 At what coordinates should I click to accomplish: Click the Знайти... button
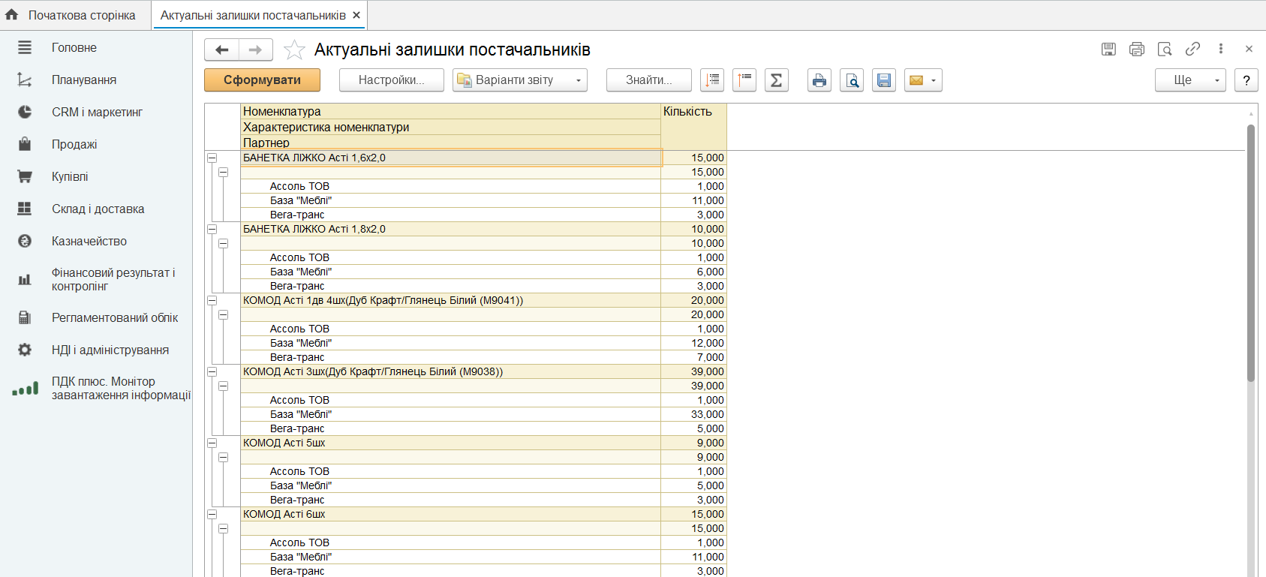(x=649, y=80)
